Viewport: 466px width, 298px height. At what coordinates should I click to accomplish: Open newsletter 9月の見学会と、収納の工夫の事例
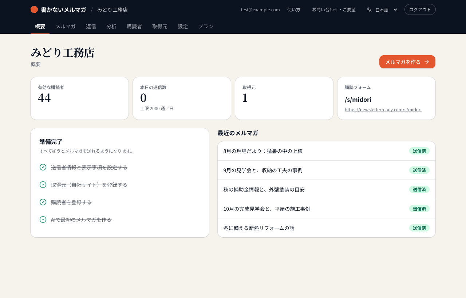pos(327,170)
